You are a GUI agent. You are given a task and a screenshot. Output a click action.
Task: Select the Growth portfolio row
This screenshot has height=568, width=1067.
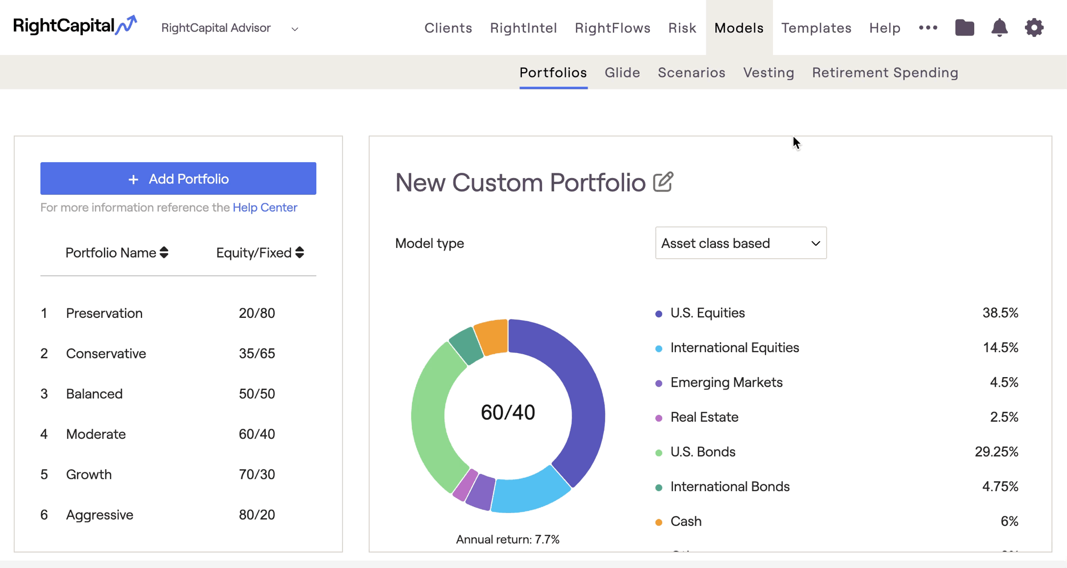(x=178, y=474)
